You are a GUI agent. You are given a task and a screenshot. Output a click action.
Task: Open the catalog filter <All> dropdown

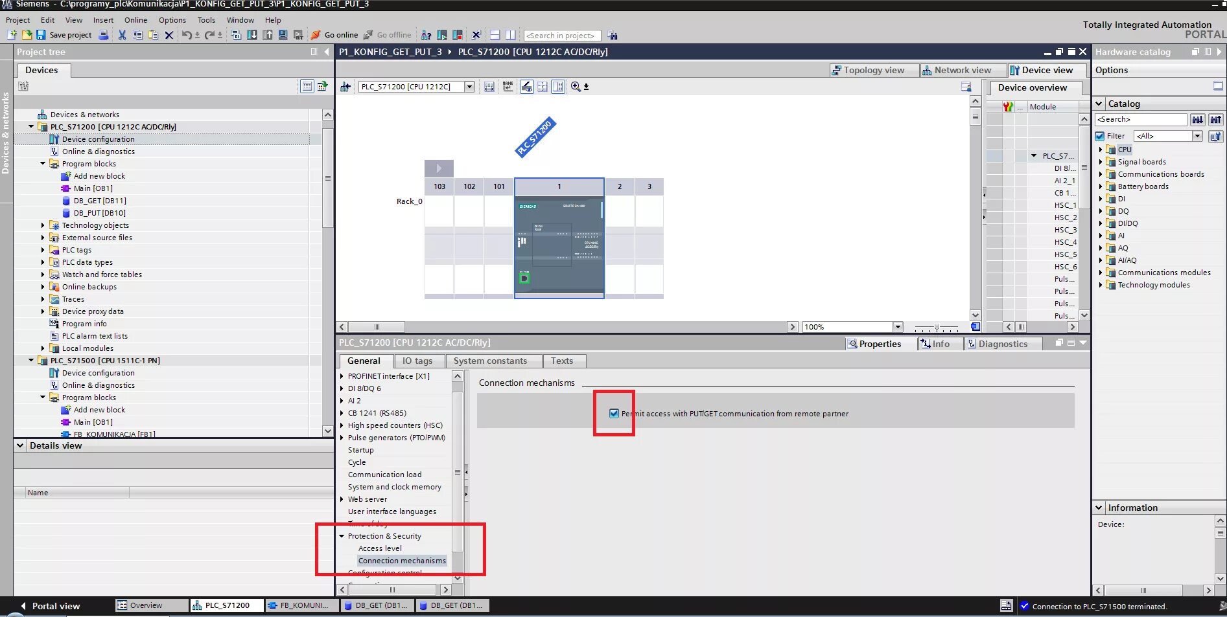[1198, 136]
